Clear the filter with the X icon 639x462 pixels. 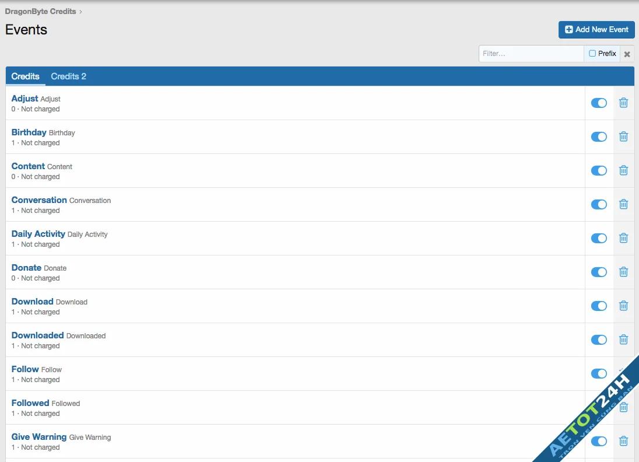pos(627,54)
